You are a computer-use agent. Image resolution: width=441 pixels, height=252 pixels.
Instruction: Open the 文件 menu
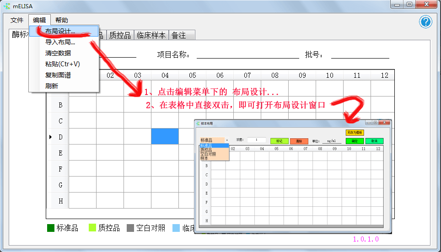coord(17,20)
